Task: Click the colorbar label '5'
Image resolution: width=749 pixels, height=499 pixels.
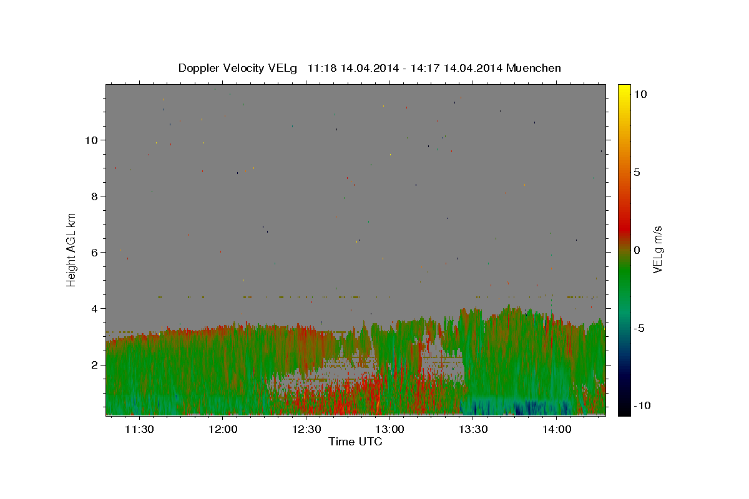Action: (x=637, y=172)
